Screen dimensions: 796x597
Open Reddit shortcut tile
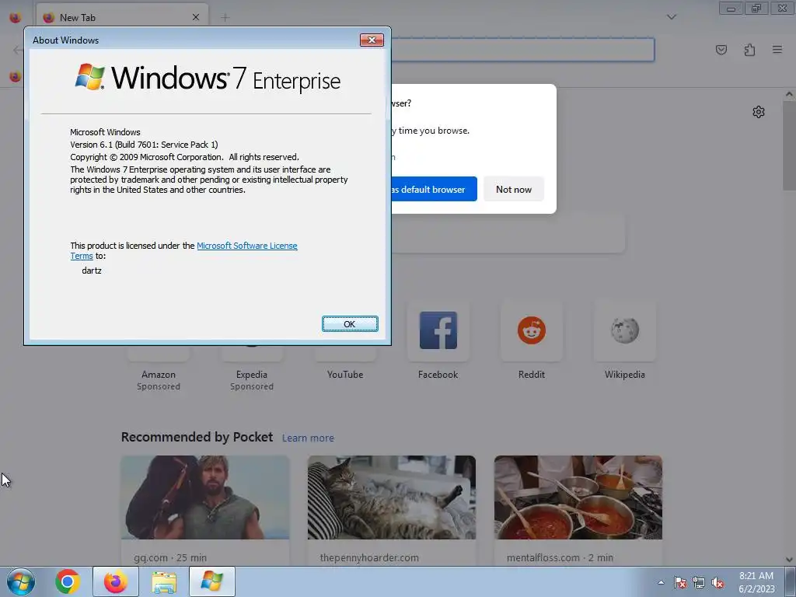coord(532,330)
